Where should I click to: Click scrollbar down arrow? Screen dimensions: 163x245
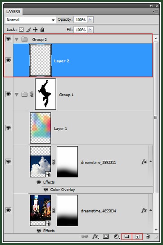click(156, 230)
